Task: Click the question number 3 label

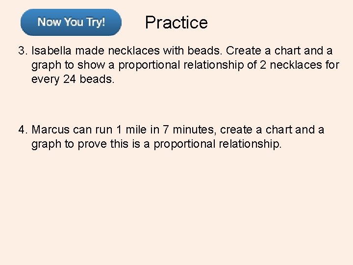Action: click(x=23, y=51)
